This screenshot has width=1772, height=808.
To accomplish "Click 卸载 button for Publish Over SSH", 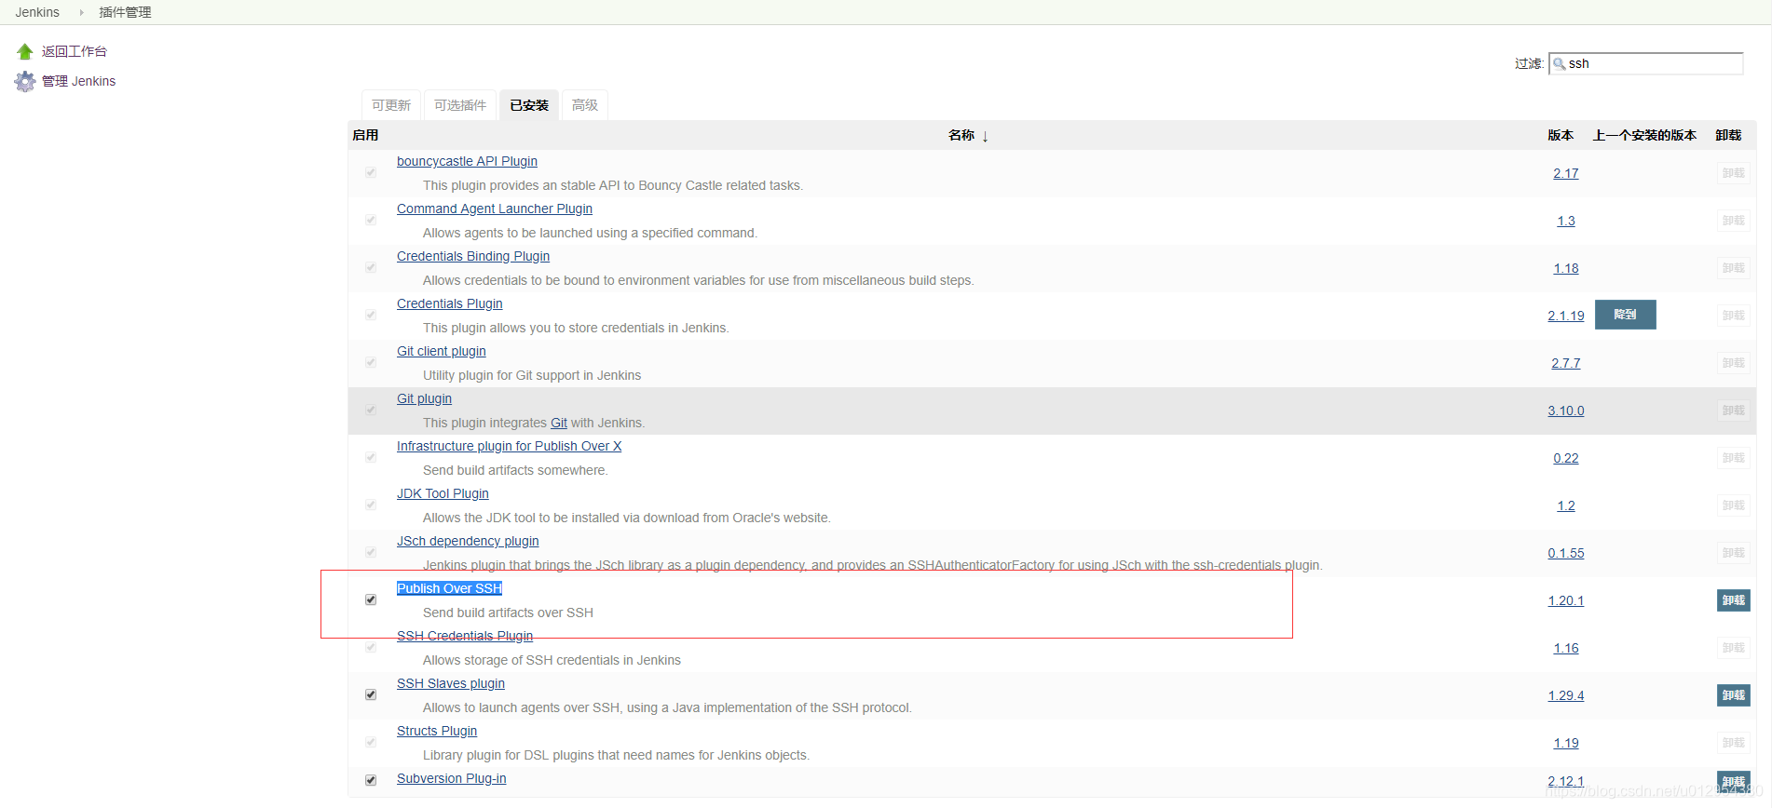I will point(1734,600).
